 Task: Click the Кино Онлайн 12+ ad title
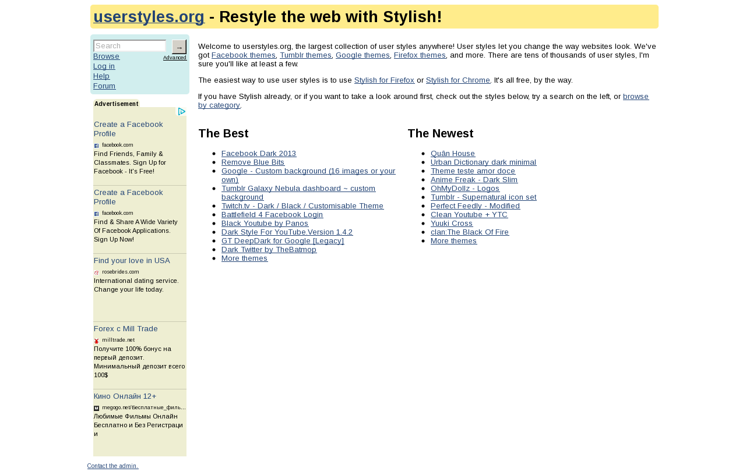pyautogui.click(x=125, y=396)
